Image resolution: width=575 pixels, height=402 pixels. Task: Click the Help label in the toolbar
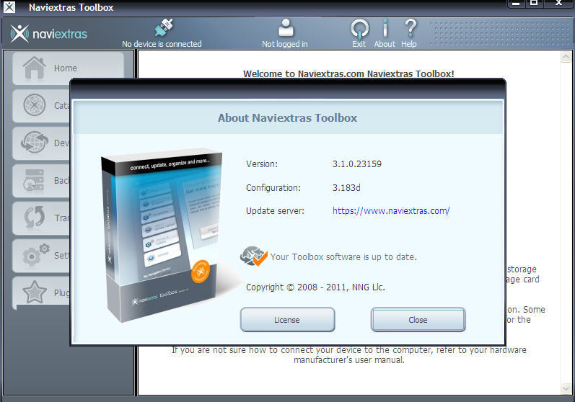409,44
